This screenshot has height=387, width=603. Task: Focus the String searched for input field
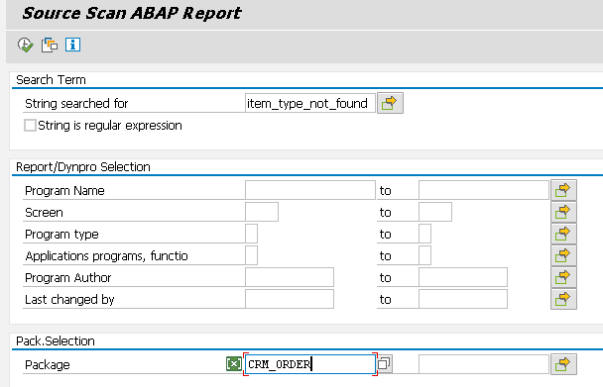pyautogui.click(x=310, y=103)
